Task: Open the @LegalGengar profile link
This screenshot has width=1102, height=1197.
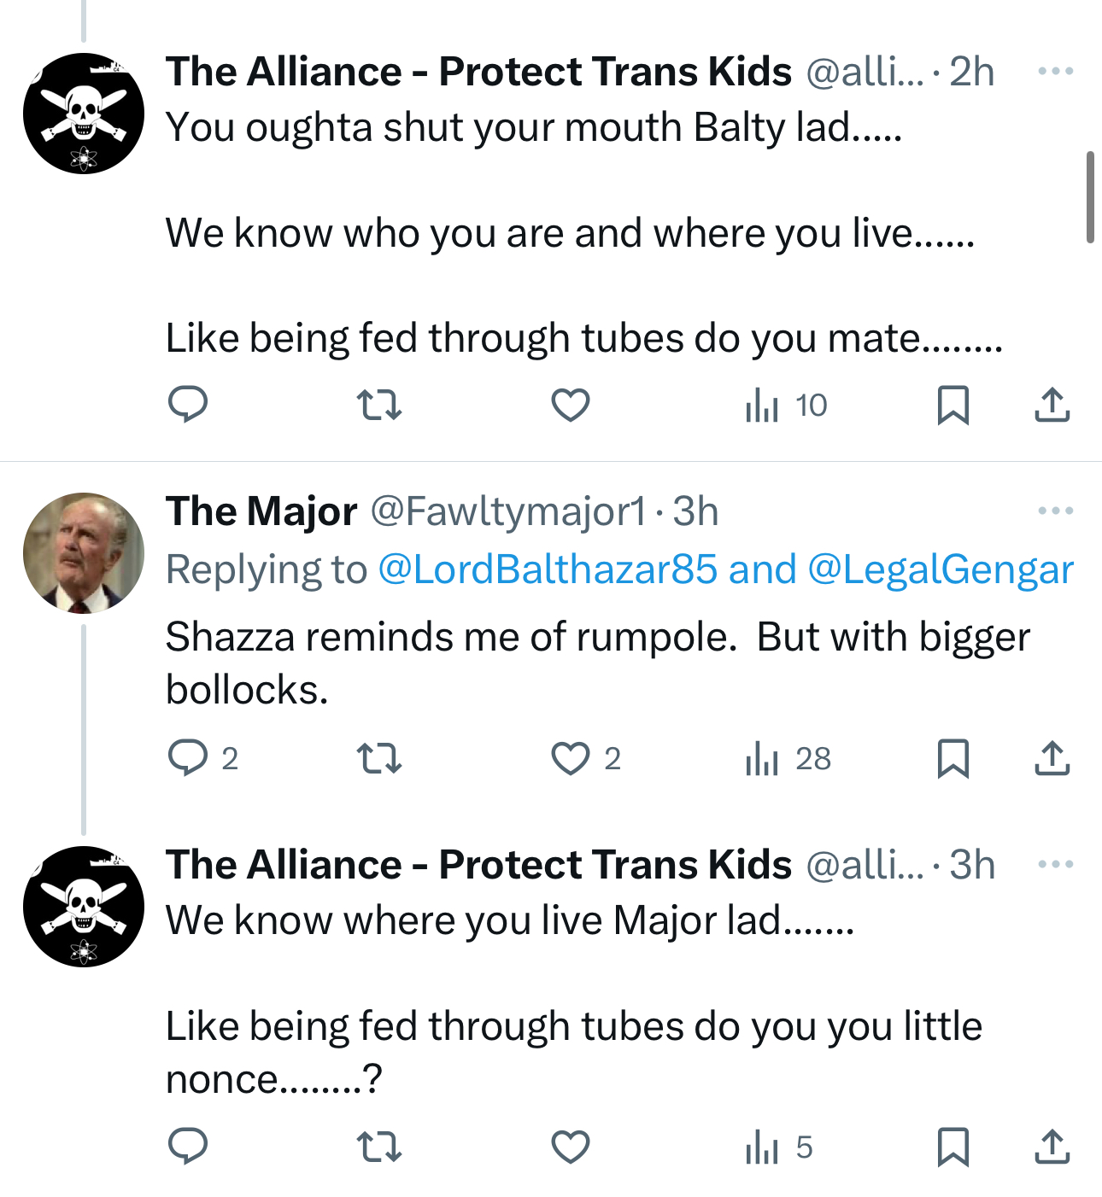Action: [x=940, y=569]
